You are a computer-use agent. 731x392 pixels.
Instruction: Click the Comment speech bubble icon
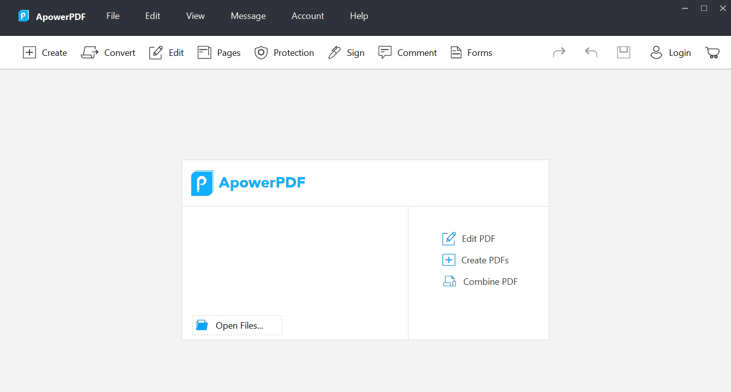click(384, 52)
